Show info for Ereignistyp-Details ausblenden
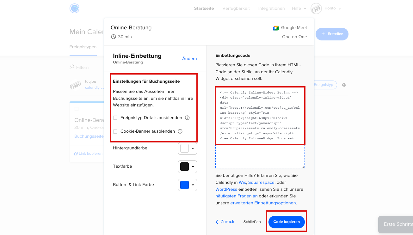Viewport: 413px width, 235px height. [187, 118]
